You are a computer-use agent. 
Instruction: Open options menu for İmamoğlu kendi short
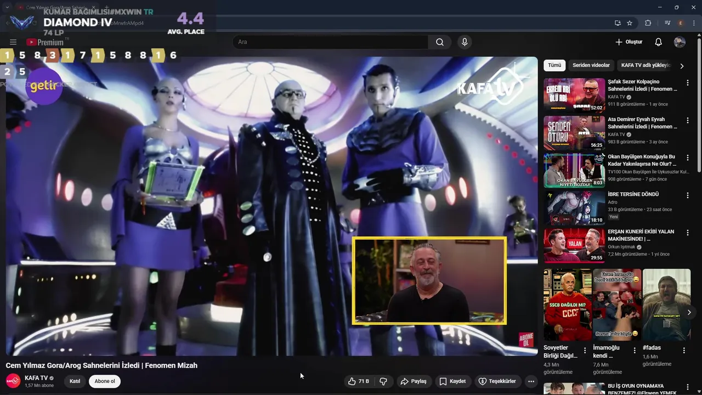tap(635, 350)
